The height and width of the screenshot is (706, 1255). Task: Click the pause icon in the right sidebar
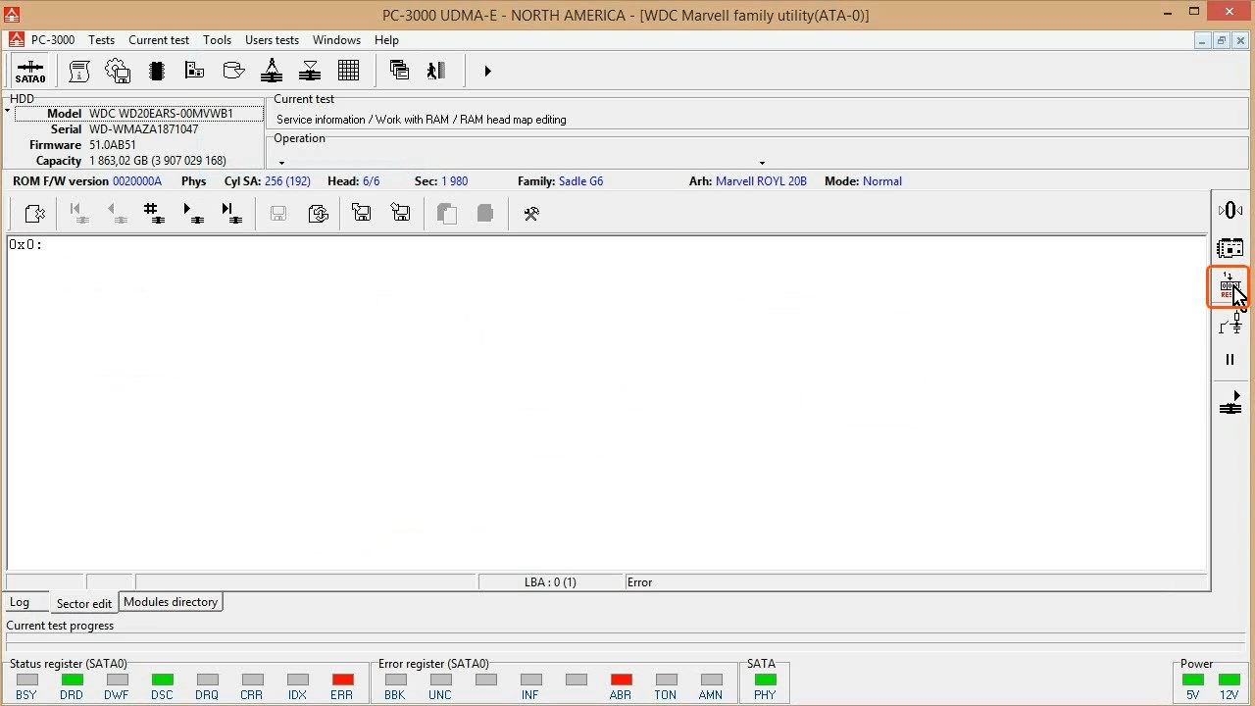tap(1230, 360)
